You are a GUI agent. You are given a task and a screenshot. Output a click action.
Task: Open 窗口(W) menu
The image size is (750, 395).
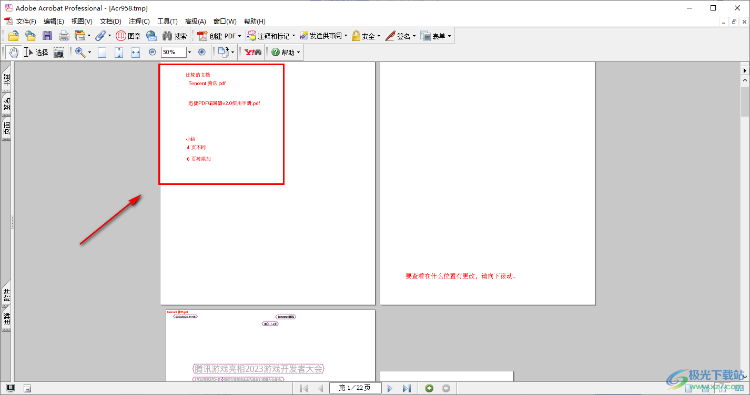click(225, 22)
